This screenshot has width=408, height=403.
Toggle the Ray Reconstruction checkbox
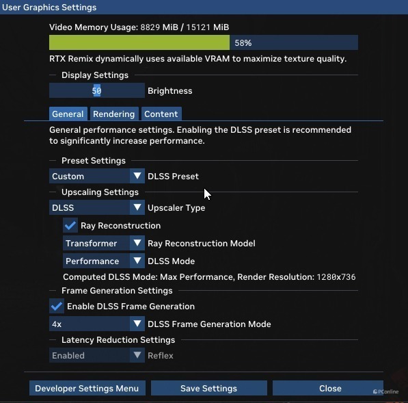[x=70, y=225]
